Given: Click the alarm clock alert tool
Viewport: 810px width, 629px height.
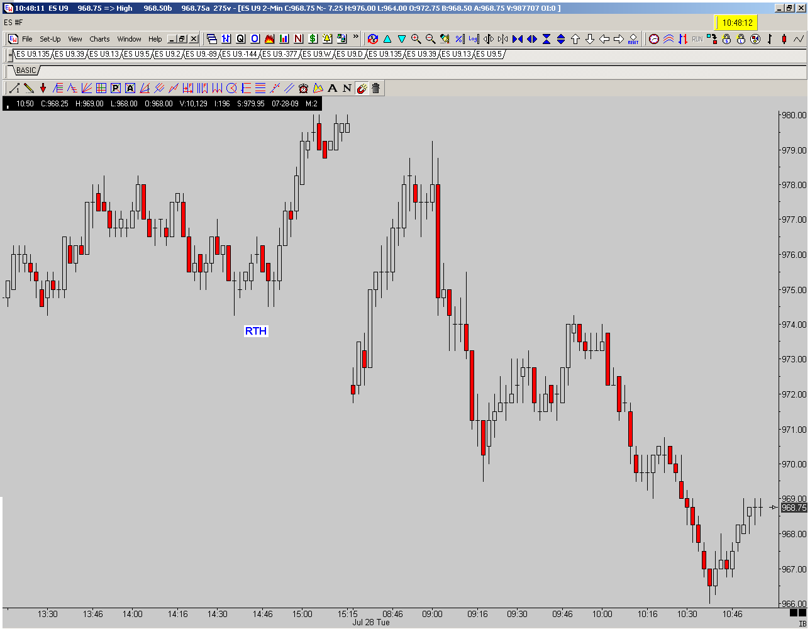Looking at the screenshot, I should [304, 88].
